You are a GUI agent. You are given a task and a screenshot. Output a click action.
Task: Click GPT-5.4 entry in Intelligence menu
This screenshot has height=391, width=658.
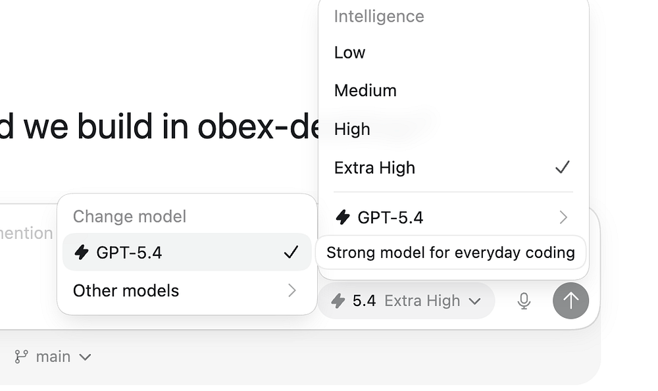point(390,217)
